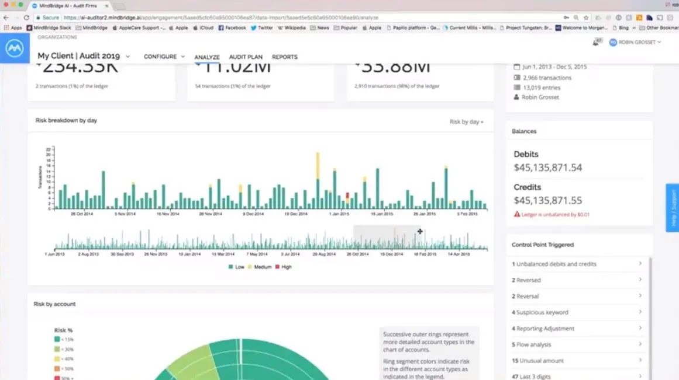The width and height of the screenshot is (679, 380).
Task: Expand the Reporting Adjustment control point
Action: (577, 329)
